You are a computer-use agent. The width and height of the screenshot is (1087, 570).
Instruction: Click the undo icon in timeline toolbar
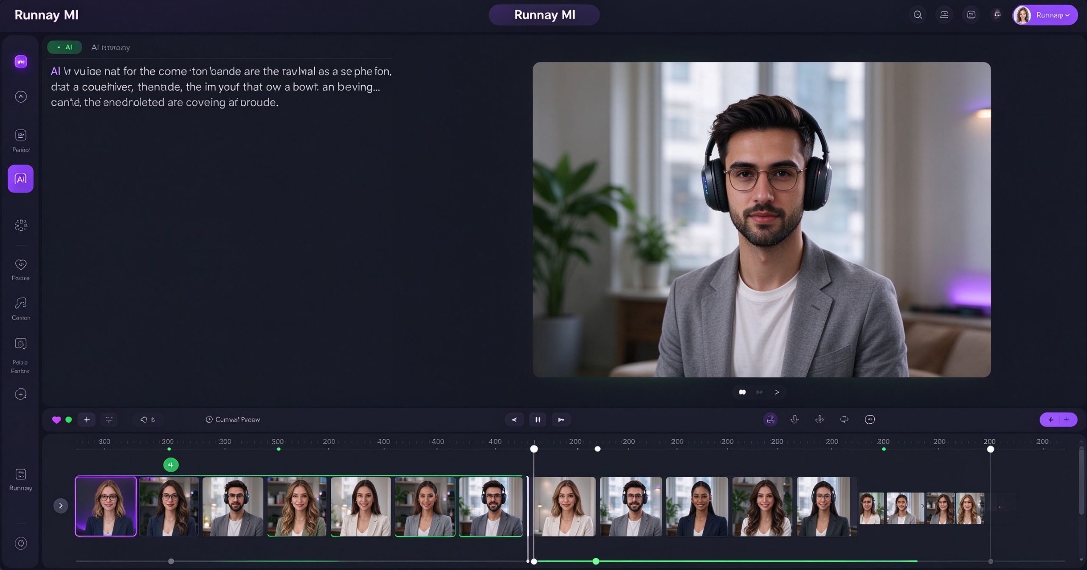click(144, 419)
